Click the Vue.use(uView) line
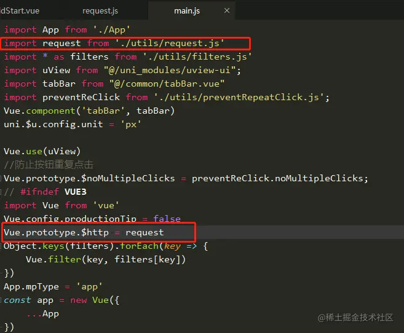This screenshot has height=333, width=404. pos(42,151)
